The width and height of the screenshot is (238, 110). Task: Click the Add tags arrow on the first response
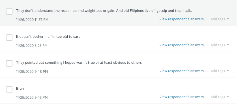tap(228, 19)
